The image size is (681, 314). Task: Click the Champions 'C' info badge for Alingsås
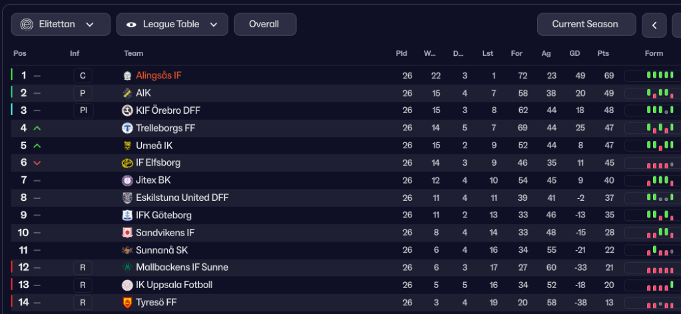[83, 76]
